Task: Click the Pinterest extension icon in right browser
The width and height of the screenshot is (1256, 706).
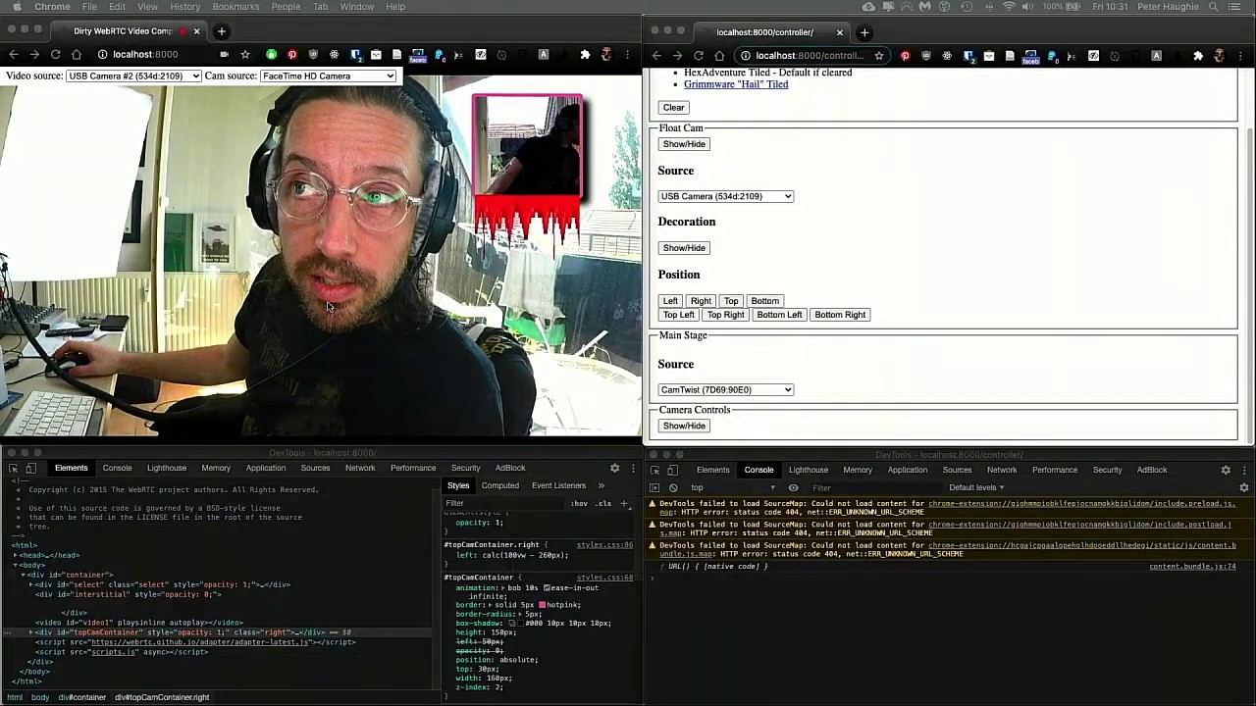Action: (x=905, y=56)
